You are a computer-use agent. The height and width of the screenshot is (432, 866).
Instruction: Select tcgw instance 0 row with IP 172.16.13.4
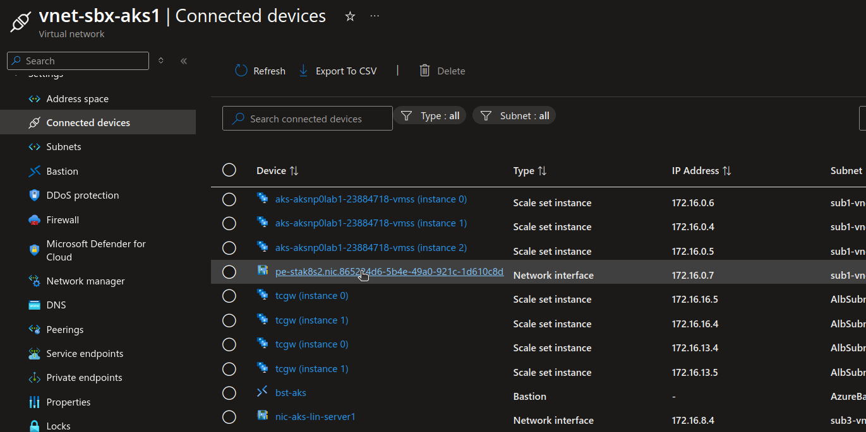pyautogui.click(x=229, y=344)
